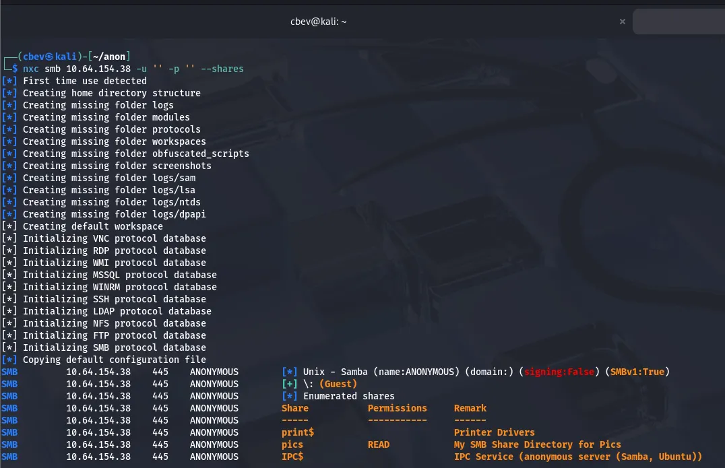The image size is (725, 468).
Task: Click the "READ" permission entry
Action: (x=379, y=444)
